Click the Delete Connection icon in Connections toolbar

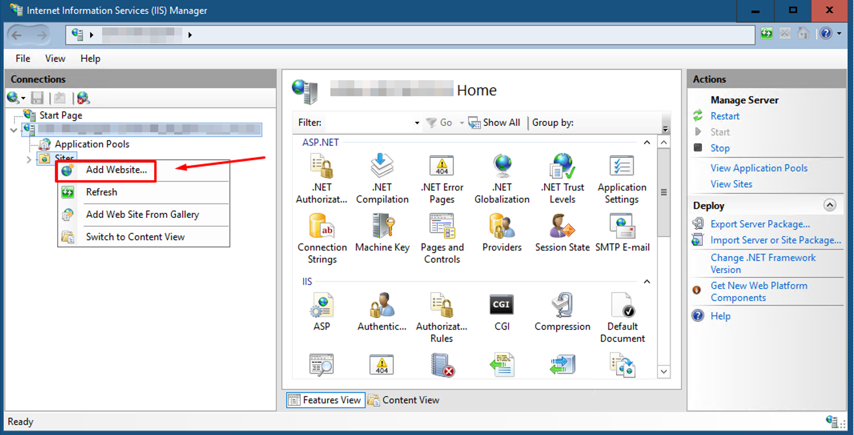(x=83, y=98)
